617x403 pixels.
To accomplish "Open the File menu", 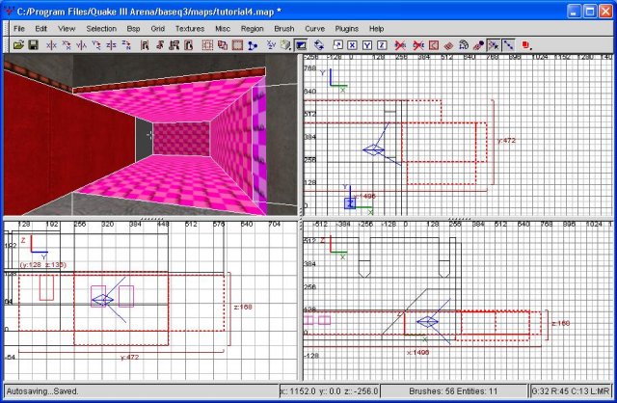I will tap(19, 29).
